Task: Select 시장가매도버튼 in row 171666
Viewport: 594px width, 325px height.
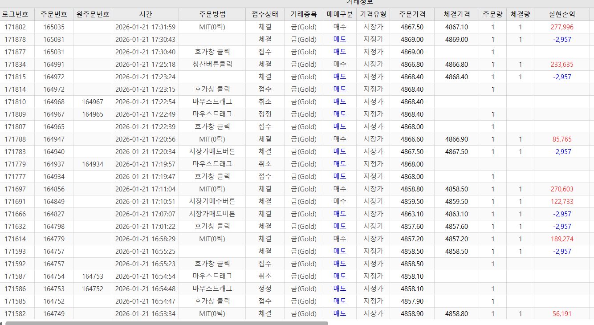Action: pos(212,214)
